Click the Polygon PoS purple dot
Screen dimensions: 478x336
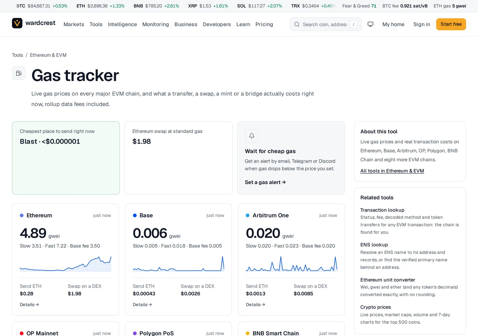click(135, 333)
